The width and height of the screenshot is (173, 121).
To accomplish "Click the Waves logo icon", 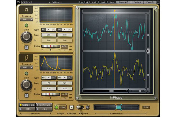I will click(19, 2).
